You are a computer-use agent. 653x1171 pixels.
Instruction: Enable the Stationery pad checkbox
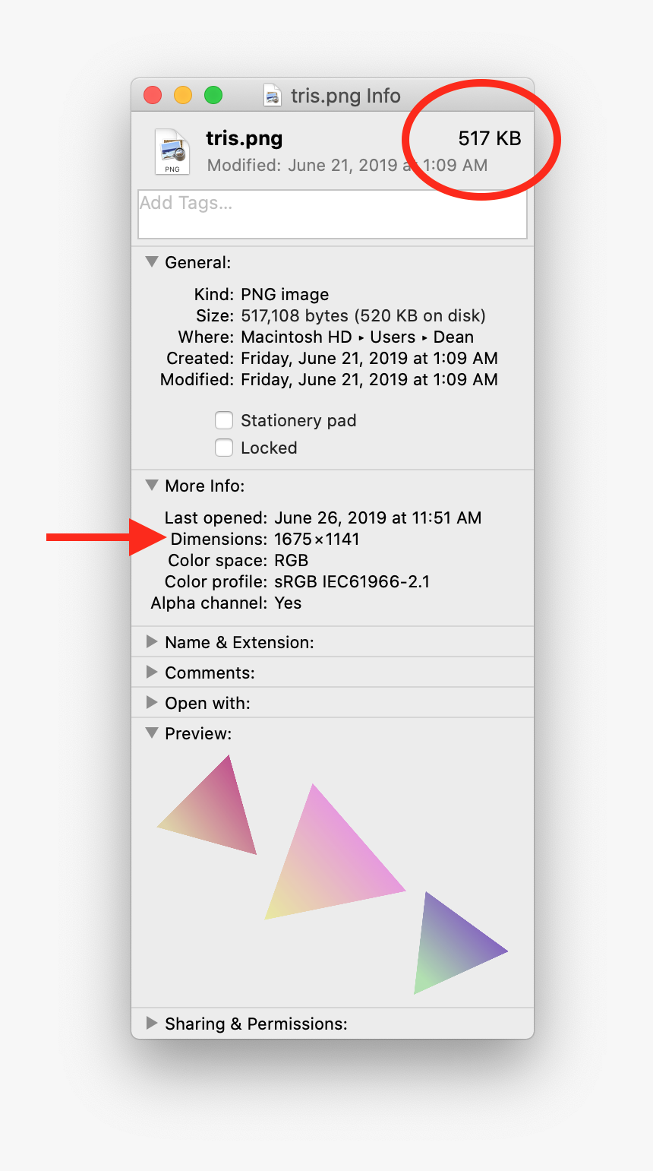click(224, 420)
